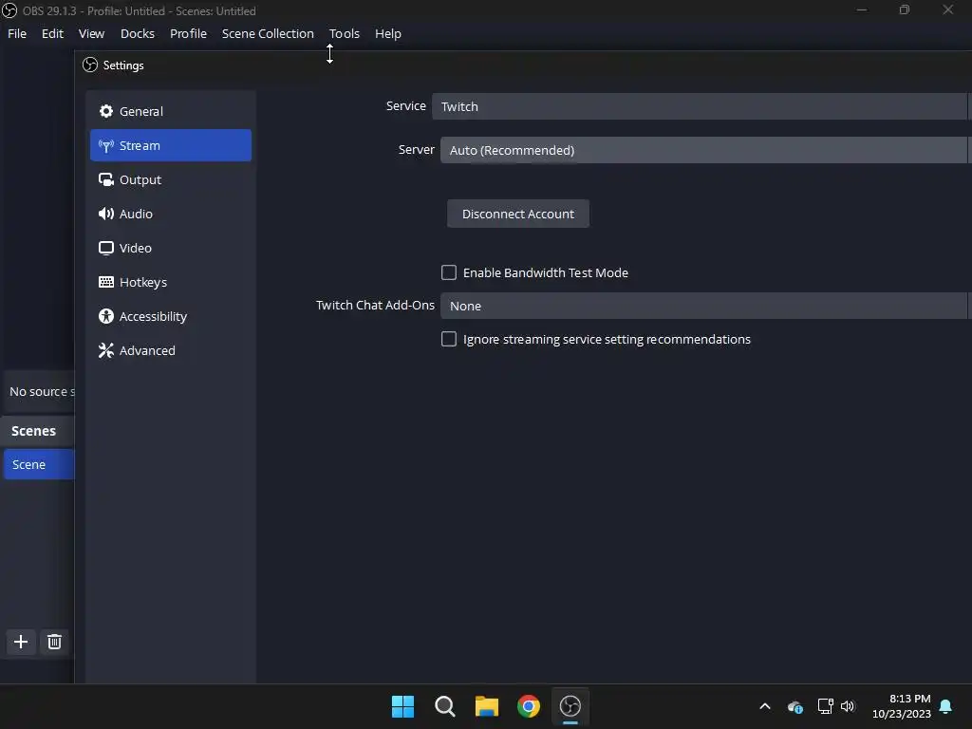
Task: Open the View menu
Action: point(91,33)
